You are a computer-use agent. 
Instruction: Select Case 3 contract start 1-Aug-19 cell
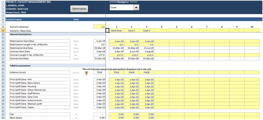pos(147,52)
